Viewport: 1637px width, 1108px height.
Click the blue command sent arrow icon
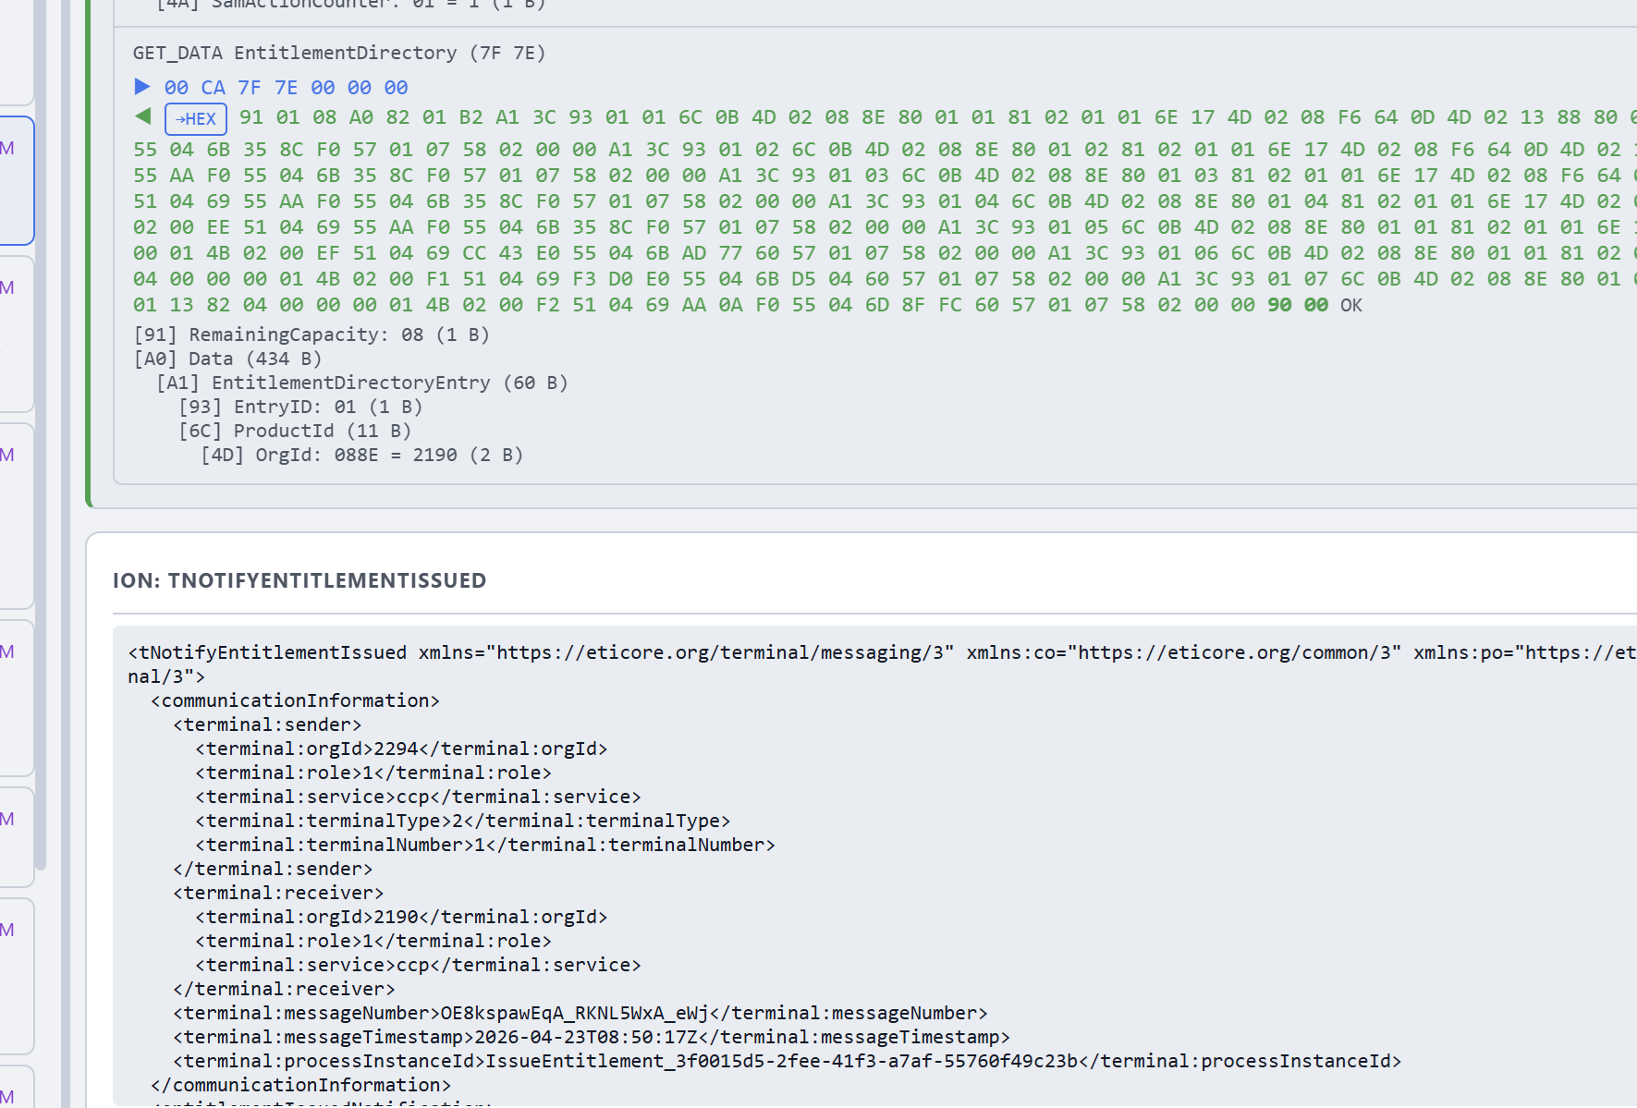tap(142, 87)
